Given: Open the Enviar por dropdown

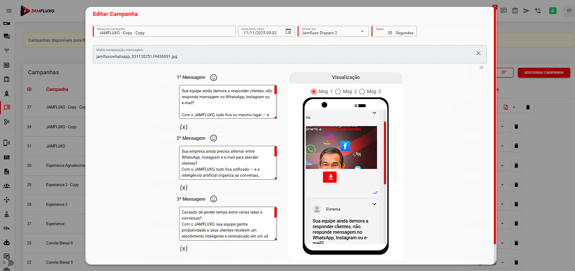Looking at the screenshot, I should [x=362, y=31].
